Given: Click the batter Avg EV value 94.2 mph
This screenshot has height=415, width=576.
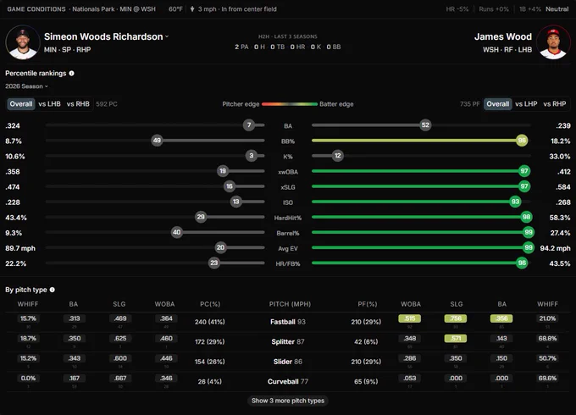Looking at the screenshot, I should (x=555, y=248).
